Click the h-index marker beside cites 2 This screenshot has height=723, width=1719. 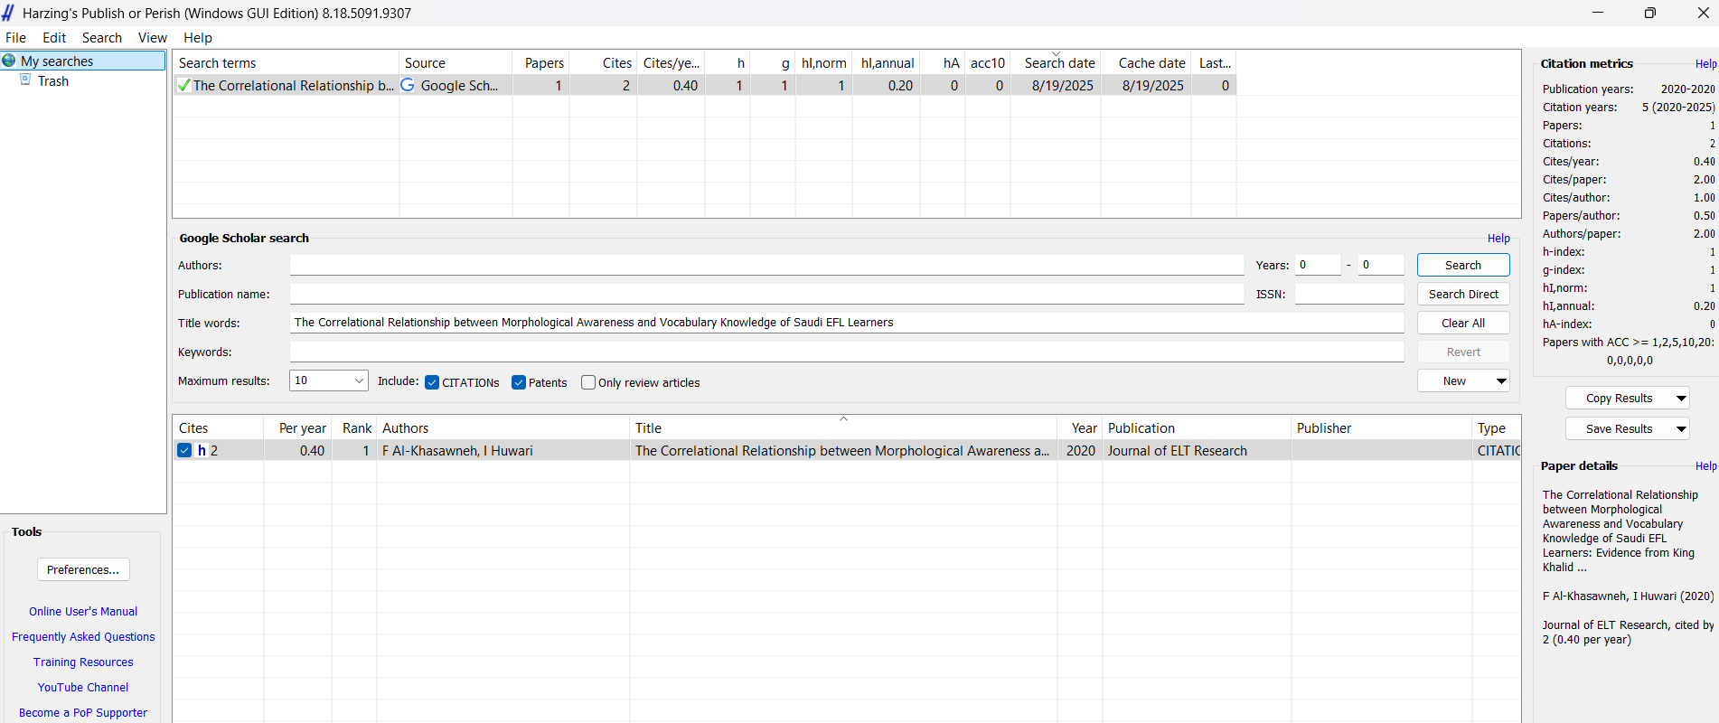[x=202, y=450]
